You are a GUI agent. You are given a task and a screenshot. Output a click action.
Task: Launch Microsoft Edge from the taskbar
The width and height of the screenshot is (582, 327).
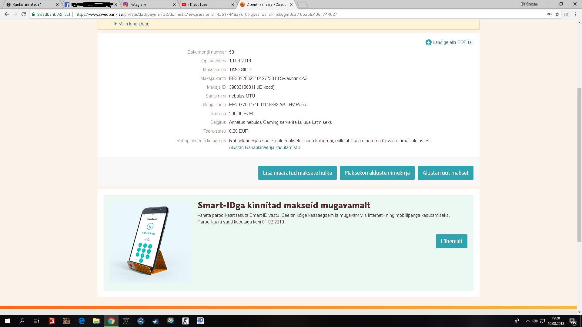click(x=82, y=321)
